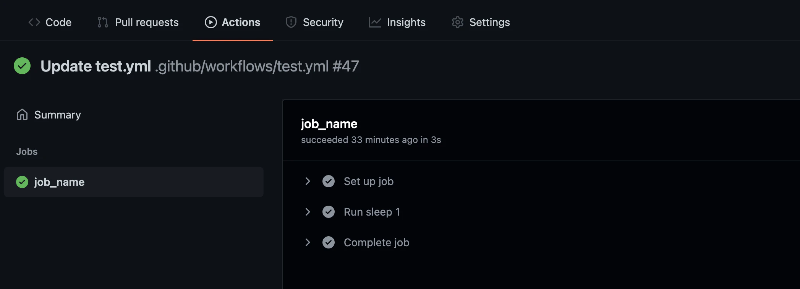Expand the Set up job step
800x289 pixels.
[308, 181]
